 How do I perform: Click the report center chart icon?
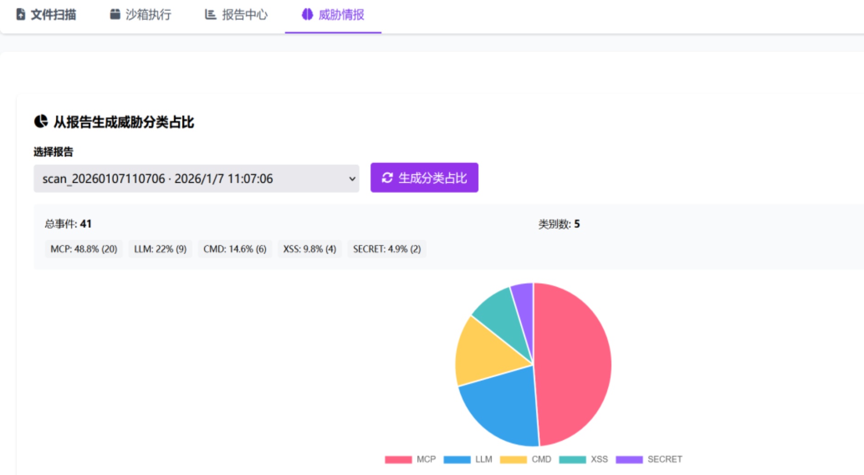210,15
